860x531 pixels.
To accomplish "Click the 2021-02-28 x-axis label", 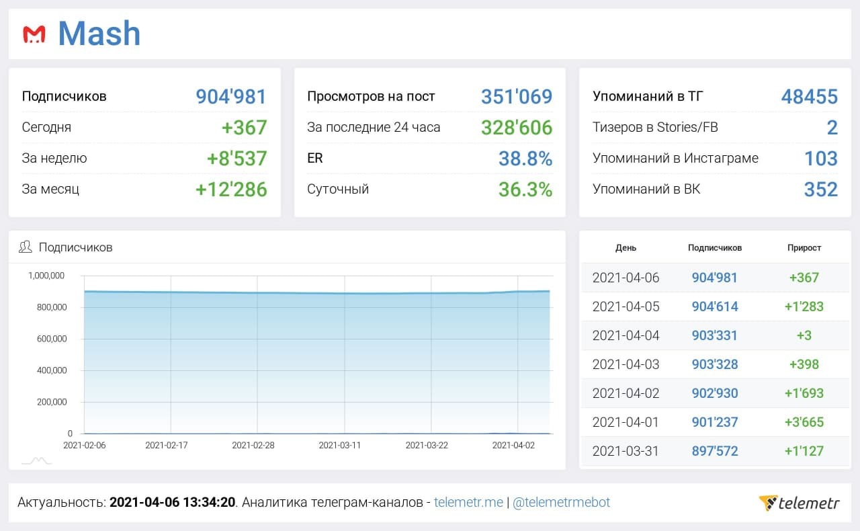I will [x=254, y=445].
